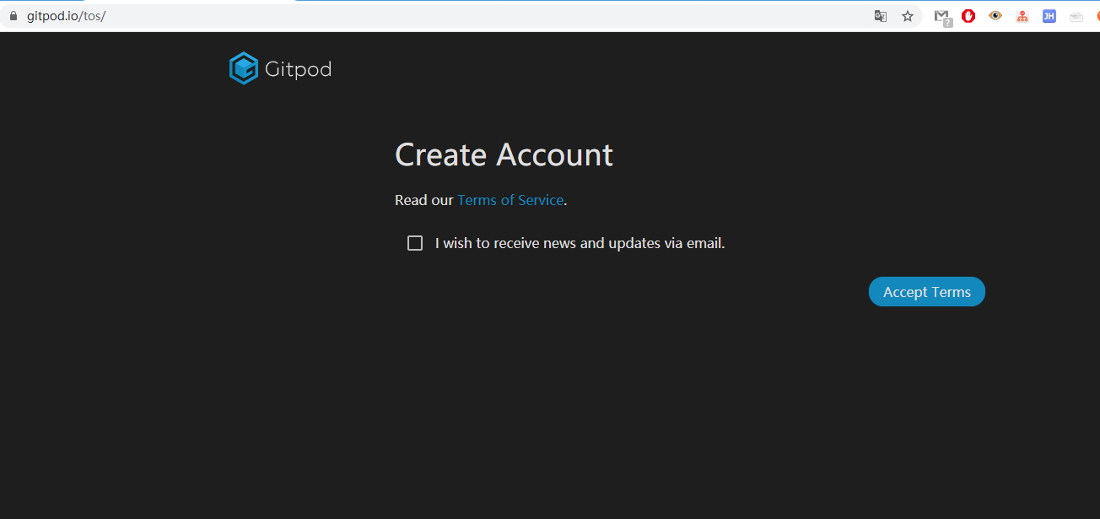The width and height of the screenshot is (1100, 519).
Task: Open the red stop-hand adblock extension
Action: (968, 15)
